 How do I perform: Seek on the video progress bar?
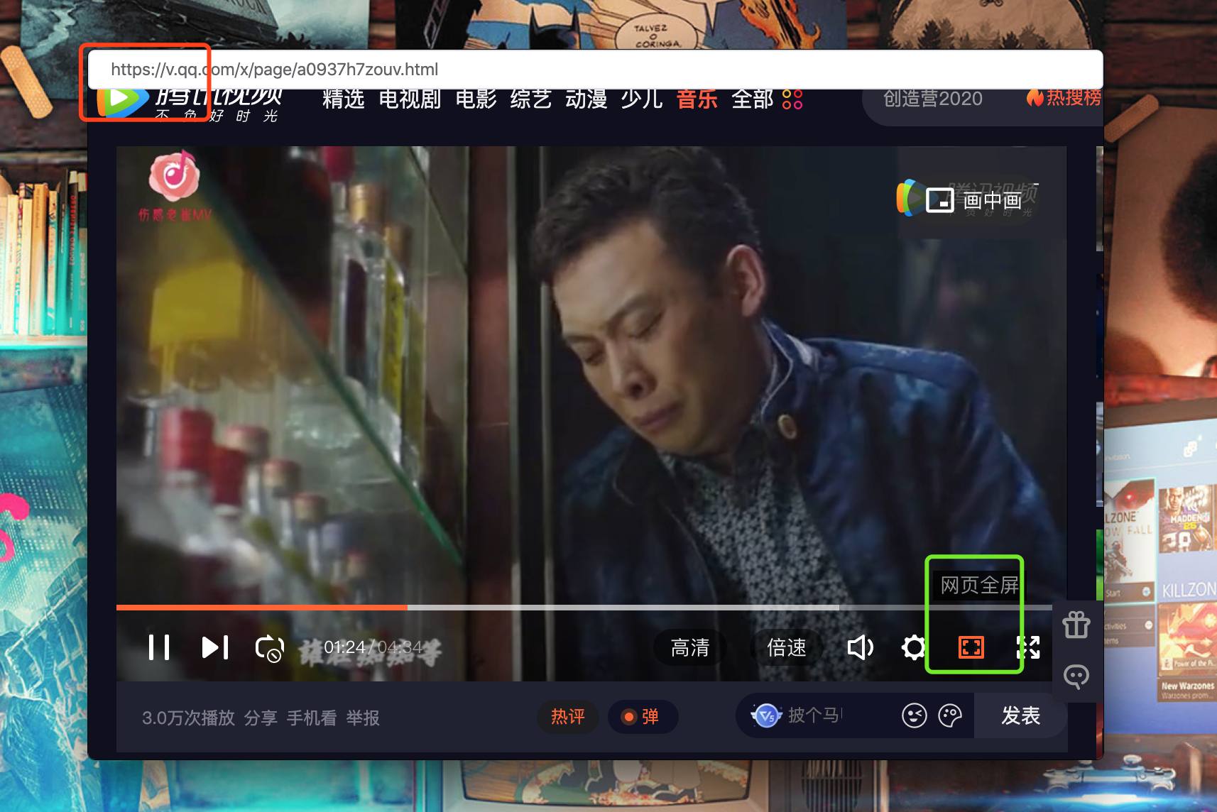[584, 608]
